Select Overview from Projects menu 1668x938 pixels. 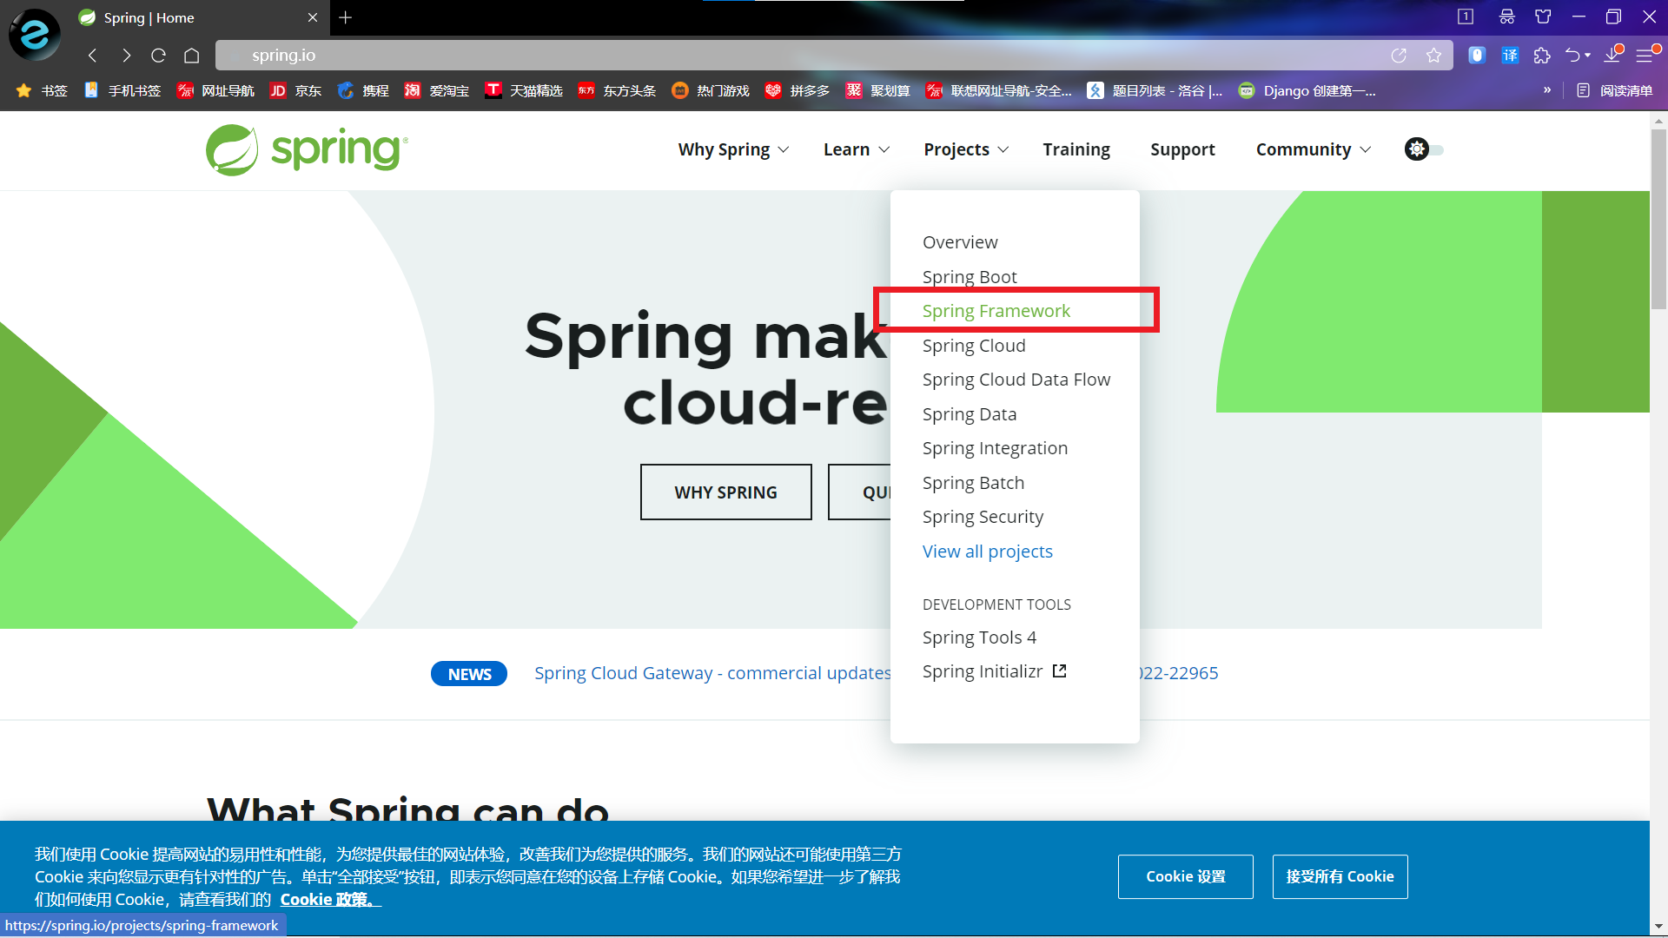coord(960,242)
